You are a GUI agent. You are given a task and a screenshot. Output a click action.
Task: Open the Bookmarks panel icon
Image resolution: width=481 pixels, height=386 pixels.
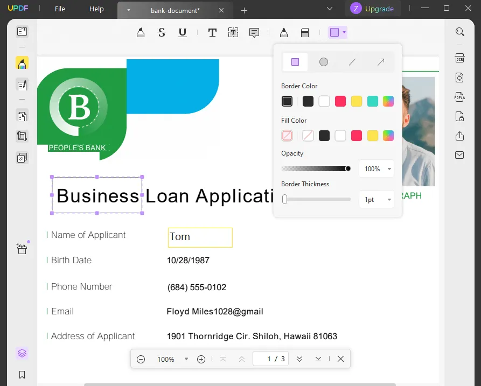click(x=22, y=375)
